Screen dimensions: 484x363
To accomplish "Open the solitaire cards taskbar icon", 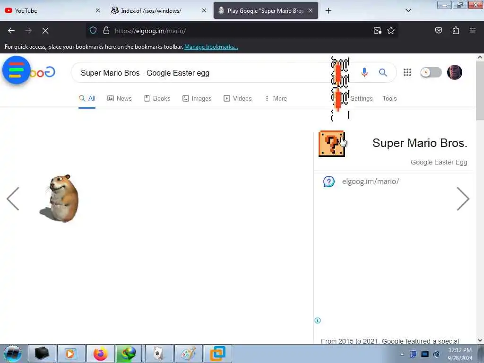I will coord(159,354).
